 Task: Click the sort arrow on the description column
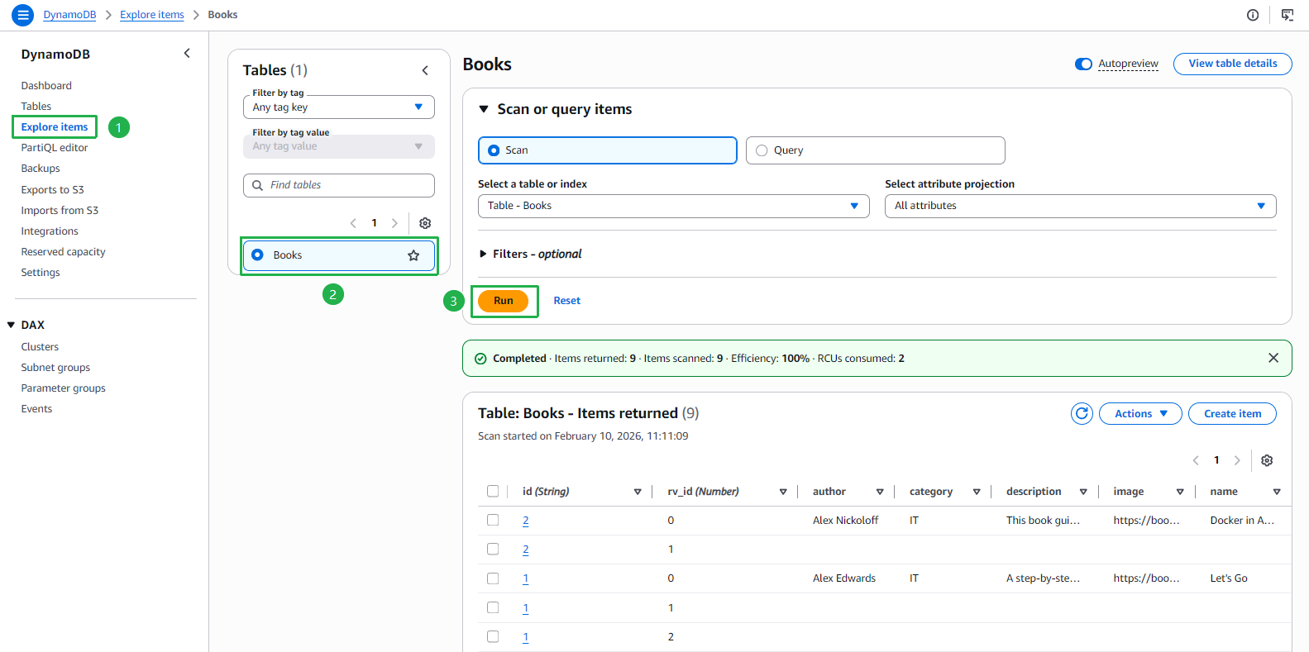[1083, 492]
